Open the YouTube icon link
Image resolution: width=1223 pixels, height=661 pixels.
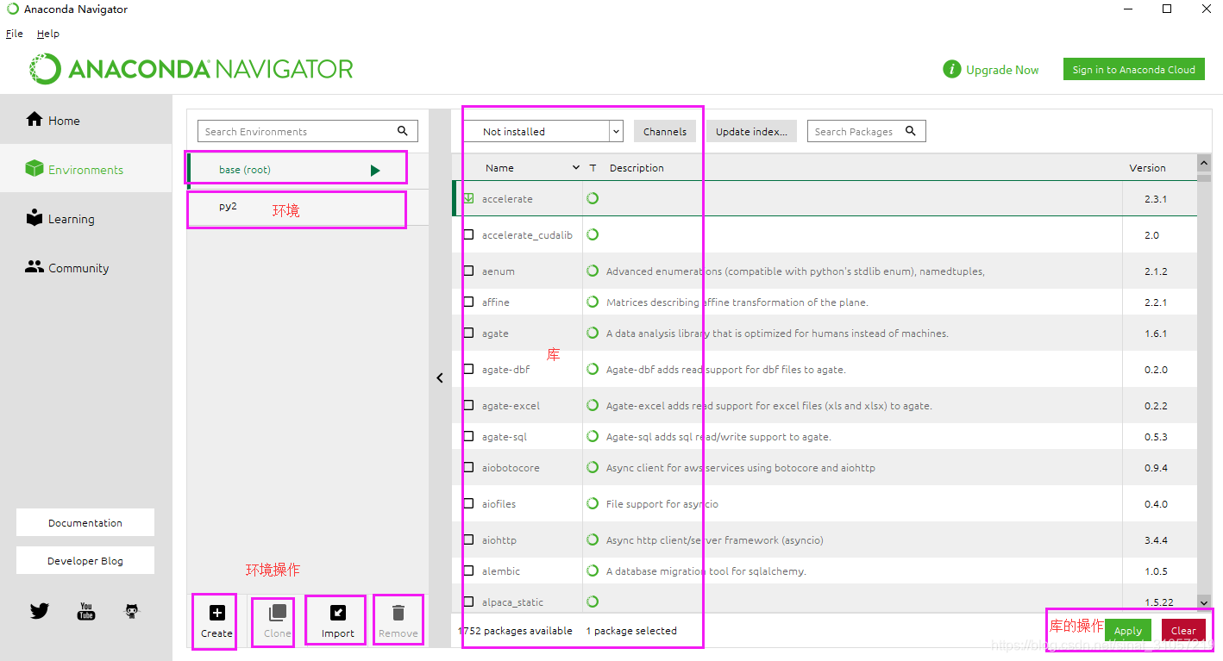click(x=86, y=611)
